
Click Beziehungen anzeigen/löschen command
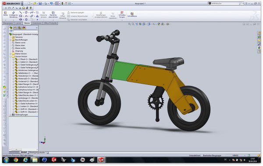pyautogui.click(x=101, y=15)
